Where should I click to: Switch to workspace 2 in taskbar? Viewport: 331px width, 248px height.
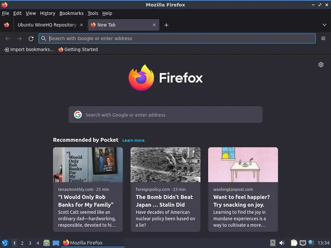pos(22,243)
